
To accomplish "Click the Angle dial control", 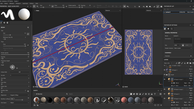I will tap(12, 67).
